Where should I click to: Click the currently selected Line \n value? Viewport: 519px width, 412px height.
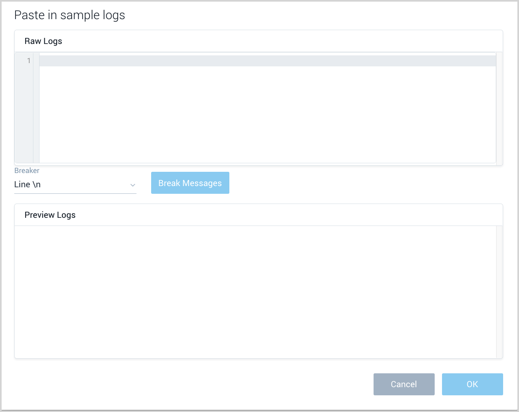pyautogui.click(x=26, y=184)
